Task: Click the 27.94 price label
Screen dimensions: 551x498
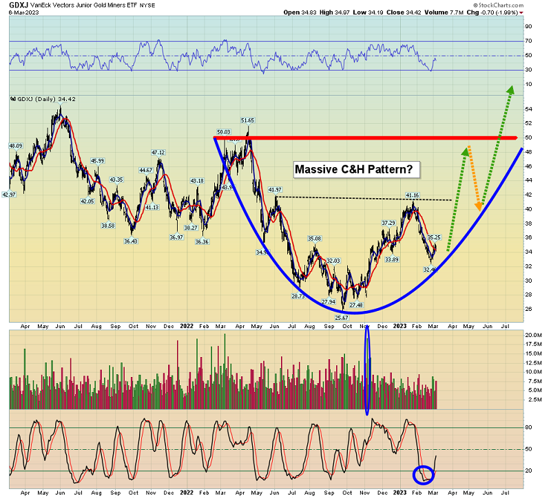Action: click(329, 302)
